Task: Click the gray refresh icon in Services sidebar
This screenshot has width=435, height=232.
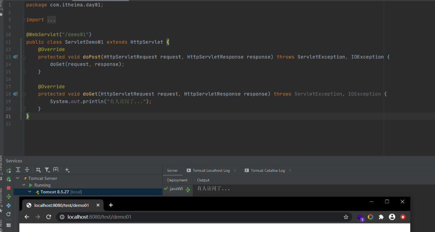Action: 9,214
